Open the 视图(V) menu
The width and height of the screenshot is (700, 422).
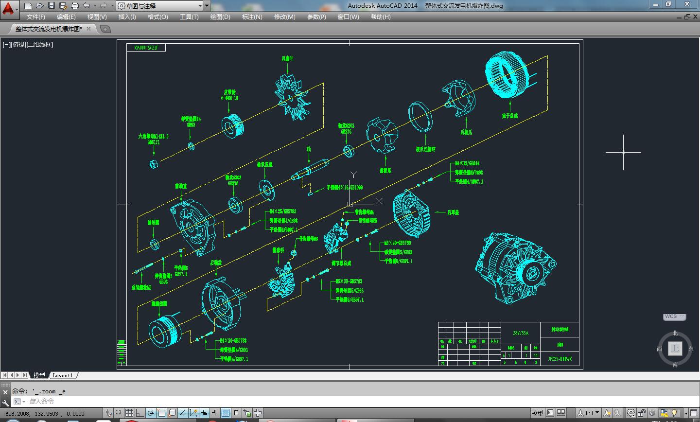click(97, 17)
